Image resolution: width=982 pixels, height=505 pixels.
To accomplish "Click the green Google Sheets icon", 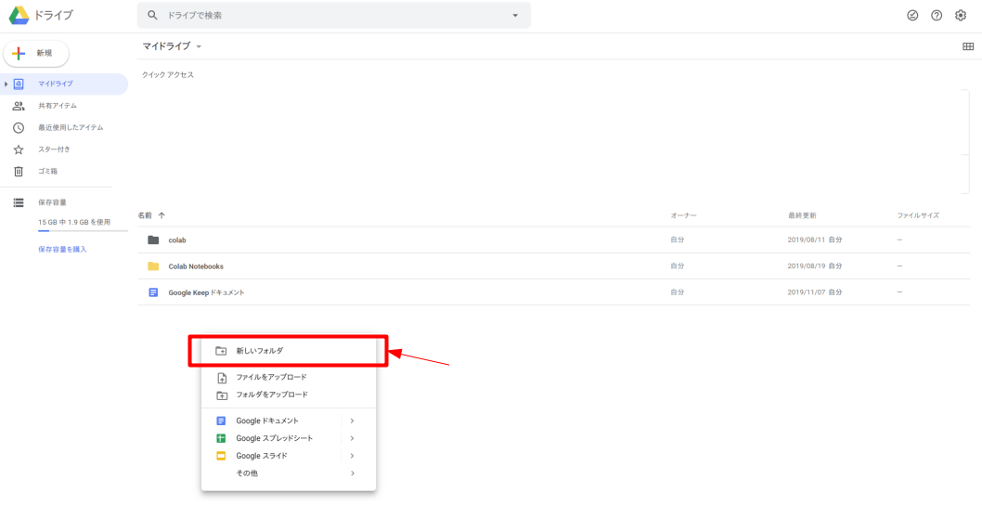I will tap(221, 438).
